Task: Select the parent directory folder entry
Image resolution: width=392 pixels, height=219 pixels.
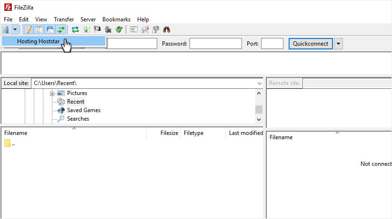Action: [10, 143]
